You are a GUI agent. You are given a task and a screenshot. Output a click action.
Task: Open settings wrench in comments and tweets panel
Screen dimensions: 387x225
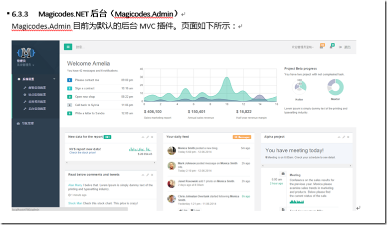pyautogui.click(x=147, y=175)
